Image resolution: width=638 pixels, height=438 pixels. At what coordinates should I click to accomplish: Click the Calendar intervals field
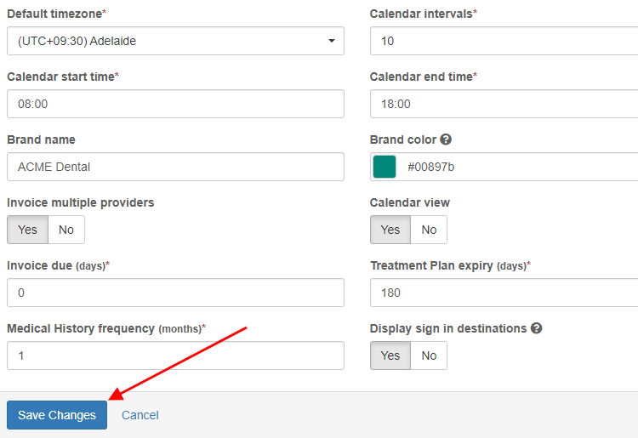coord(504,41)
